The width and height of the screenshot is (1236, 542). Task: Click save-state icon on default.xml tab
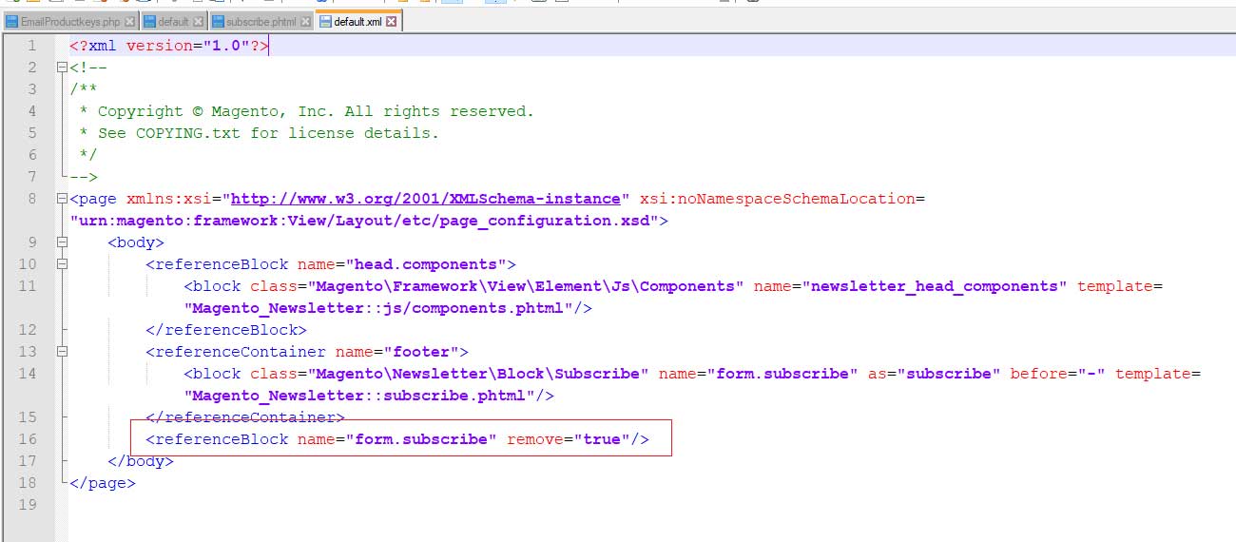[326, 21]
